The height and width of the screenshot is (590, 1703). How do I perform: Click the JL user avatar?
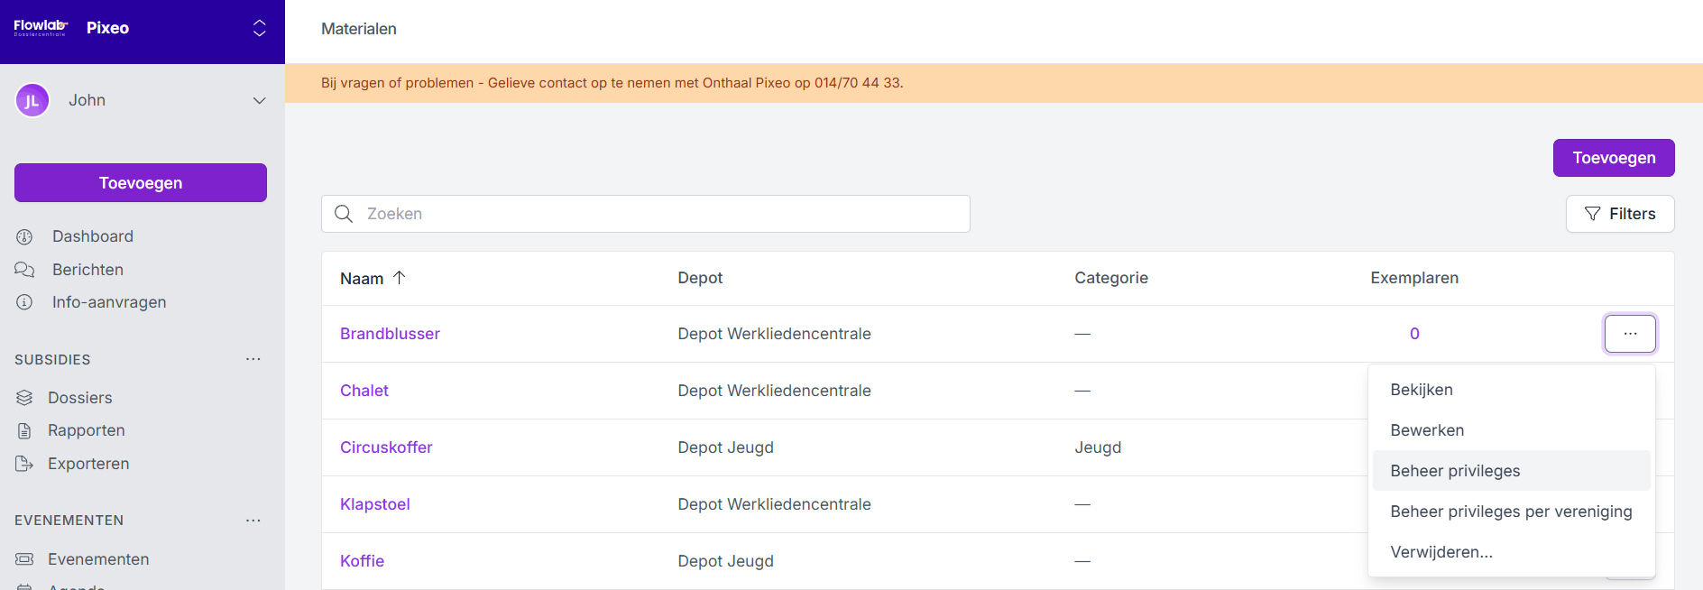[x=32, y=100]
